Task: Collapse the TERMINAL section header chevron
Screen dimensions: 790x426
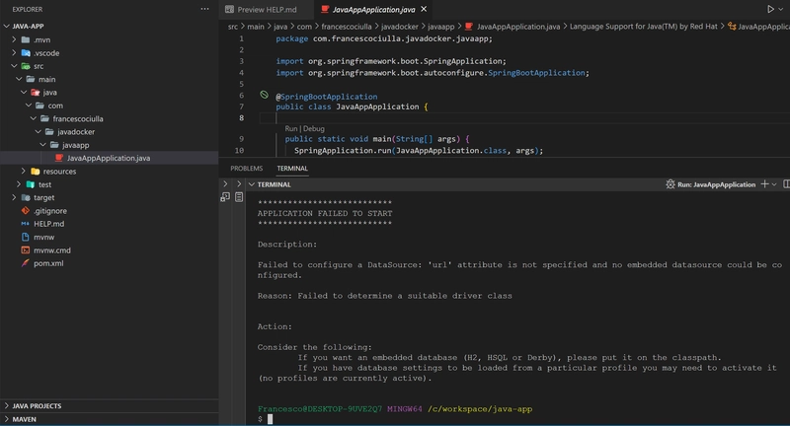Action: coord(252,184)
